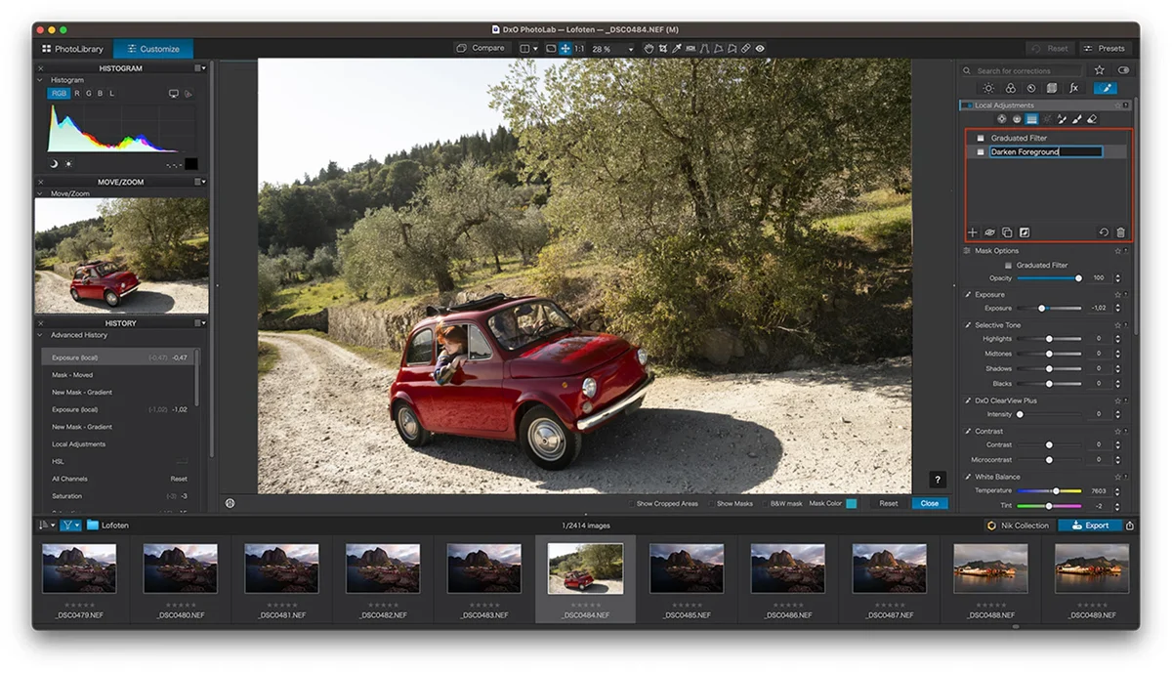Image resolution: width=1172 pixels, height=673 pixels.
Task: Select the Crop tool in top toolbar
Action: (x=663, y=48)
